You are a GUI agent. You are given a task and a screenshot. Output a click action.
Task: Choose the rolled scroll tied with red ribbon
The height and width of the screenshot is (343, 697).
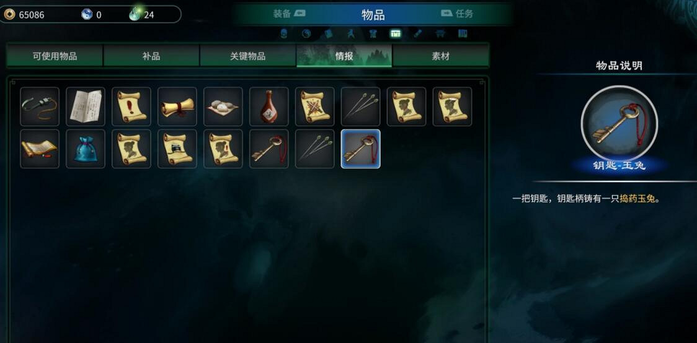(x=177, y=106)
